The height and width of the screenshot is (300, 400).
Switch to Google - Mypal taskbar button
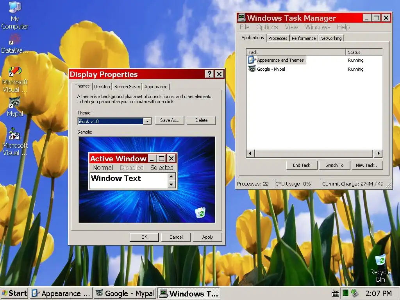pos(125,293)
